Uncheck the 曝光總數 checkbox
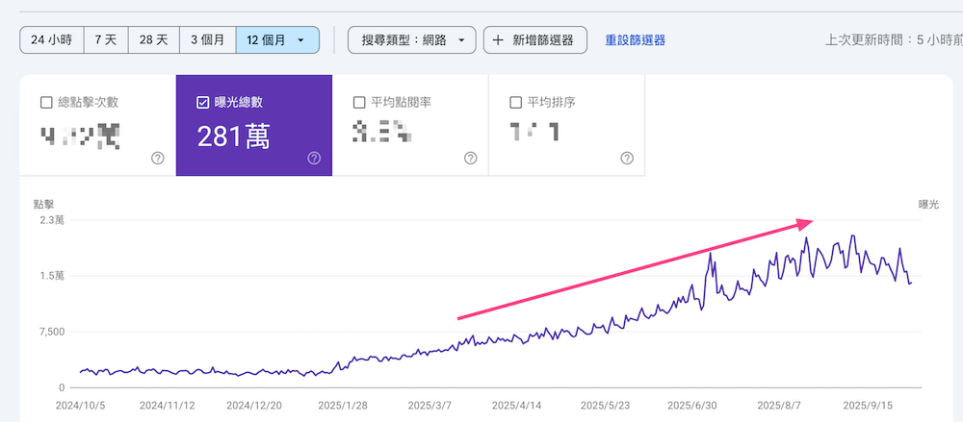 pos(202,103)
